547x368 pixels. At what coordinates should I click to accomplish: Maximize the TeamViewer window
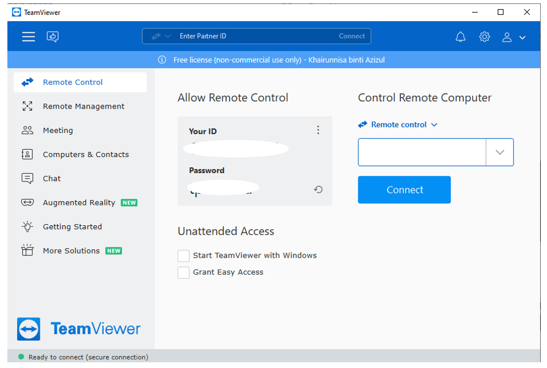(x=500, y=12)
